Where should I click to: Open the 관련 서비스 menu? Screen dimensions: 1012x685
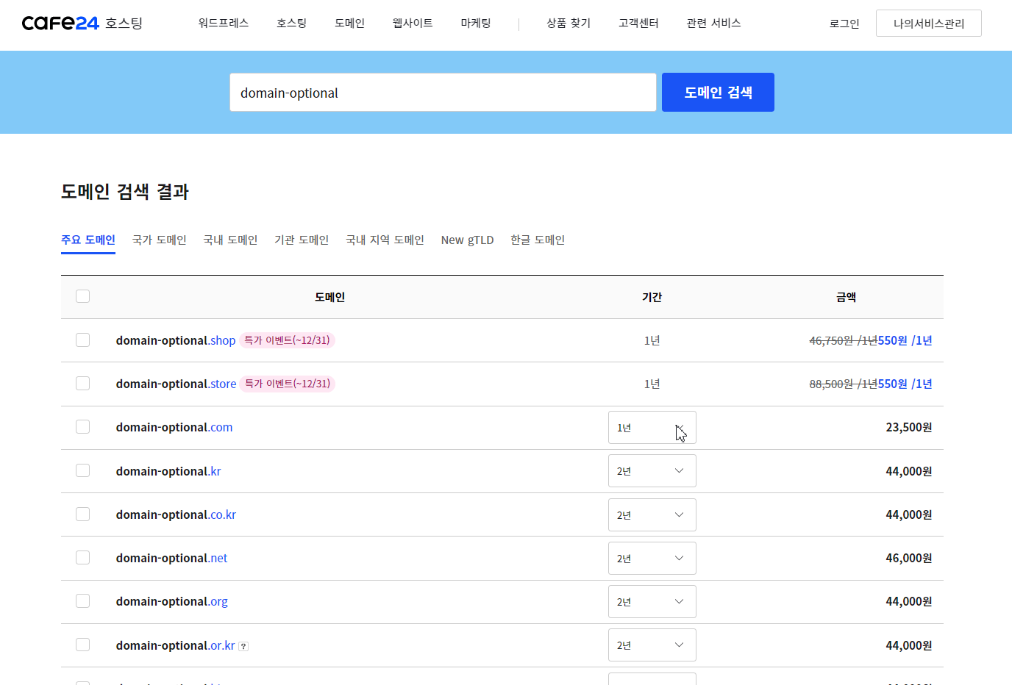coord(713,24)
